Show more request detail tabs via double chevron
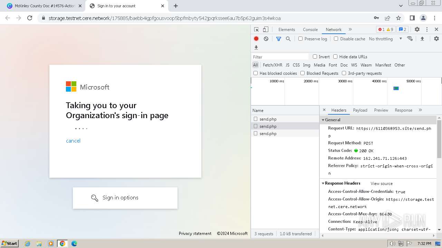The height and width of the screenshot is (248, 442). pos(420,110)
